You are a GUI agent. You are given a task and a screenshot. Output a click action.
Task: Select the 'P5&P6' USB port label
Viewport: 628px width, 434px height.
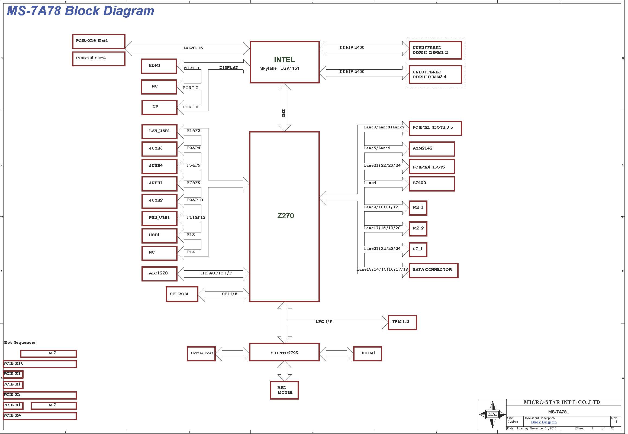[194, 166]
